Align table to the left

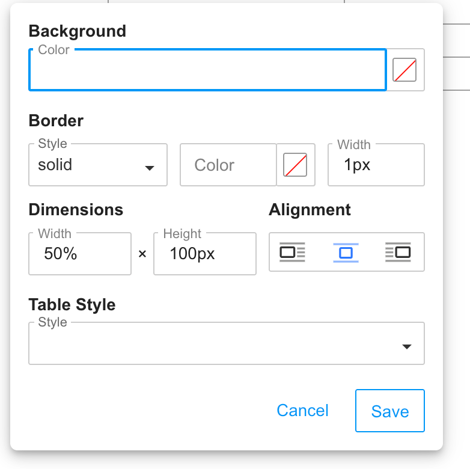point(292,253)
